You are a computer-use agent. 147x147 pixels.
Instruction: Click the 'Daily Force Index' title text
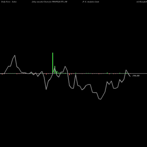(x=9, y=2)
